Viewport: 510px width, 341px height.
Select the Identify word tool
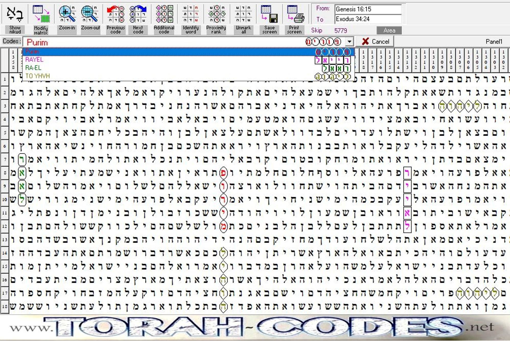(x=191, y=14)
